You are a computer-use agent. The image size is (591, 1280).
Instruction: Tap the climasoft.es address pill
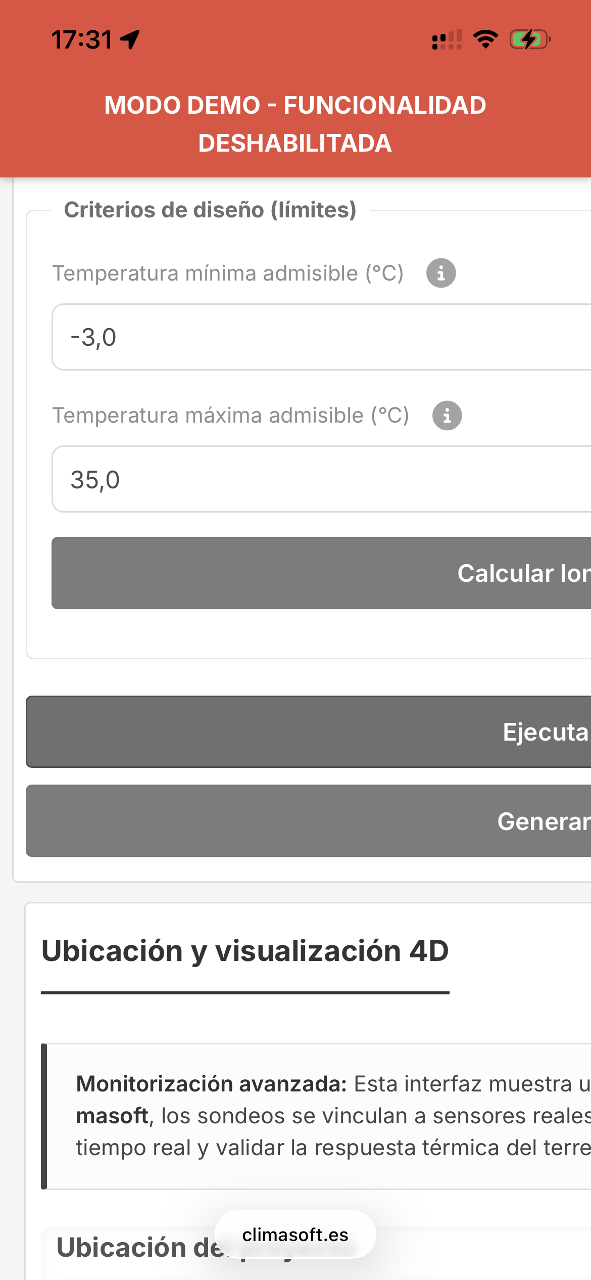tap(295, 1235)
